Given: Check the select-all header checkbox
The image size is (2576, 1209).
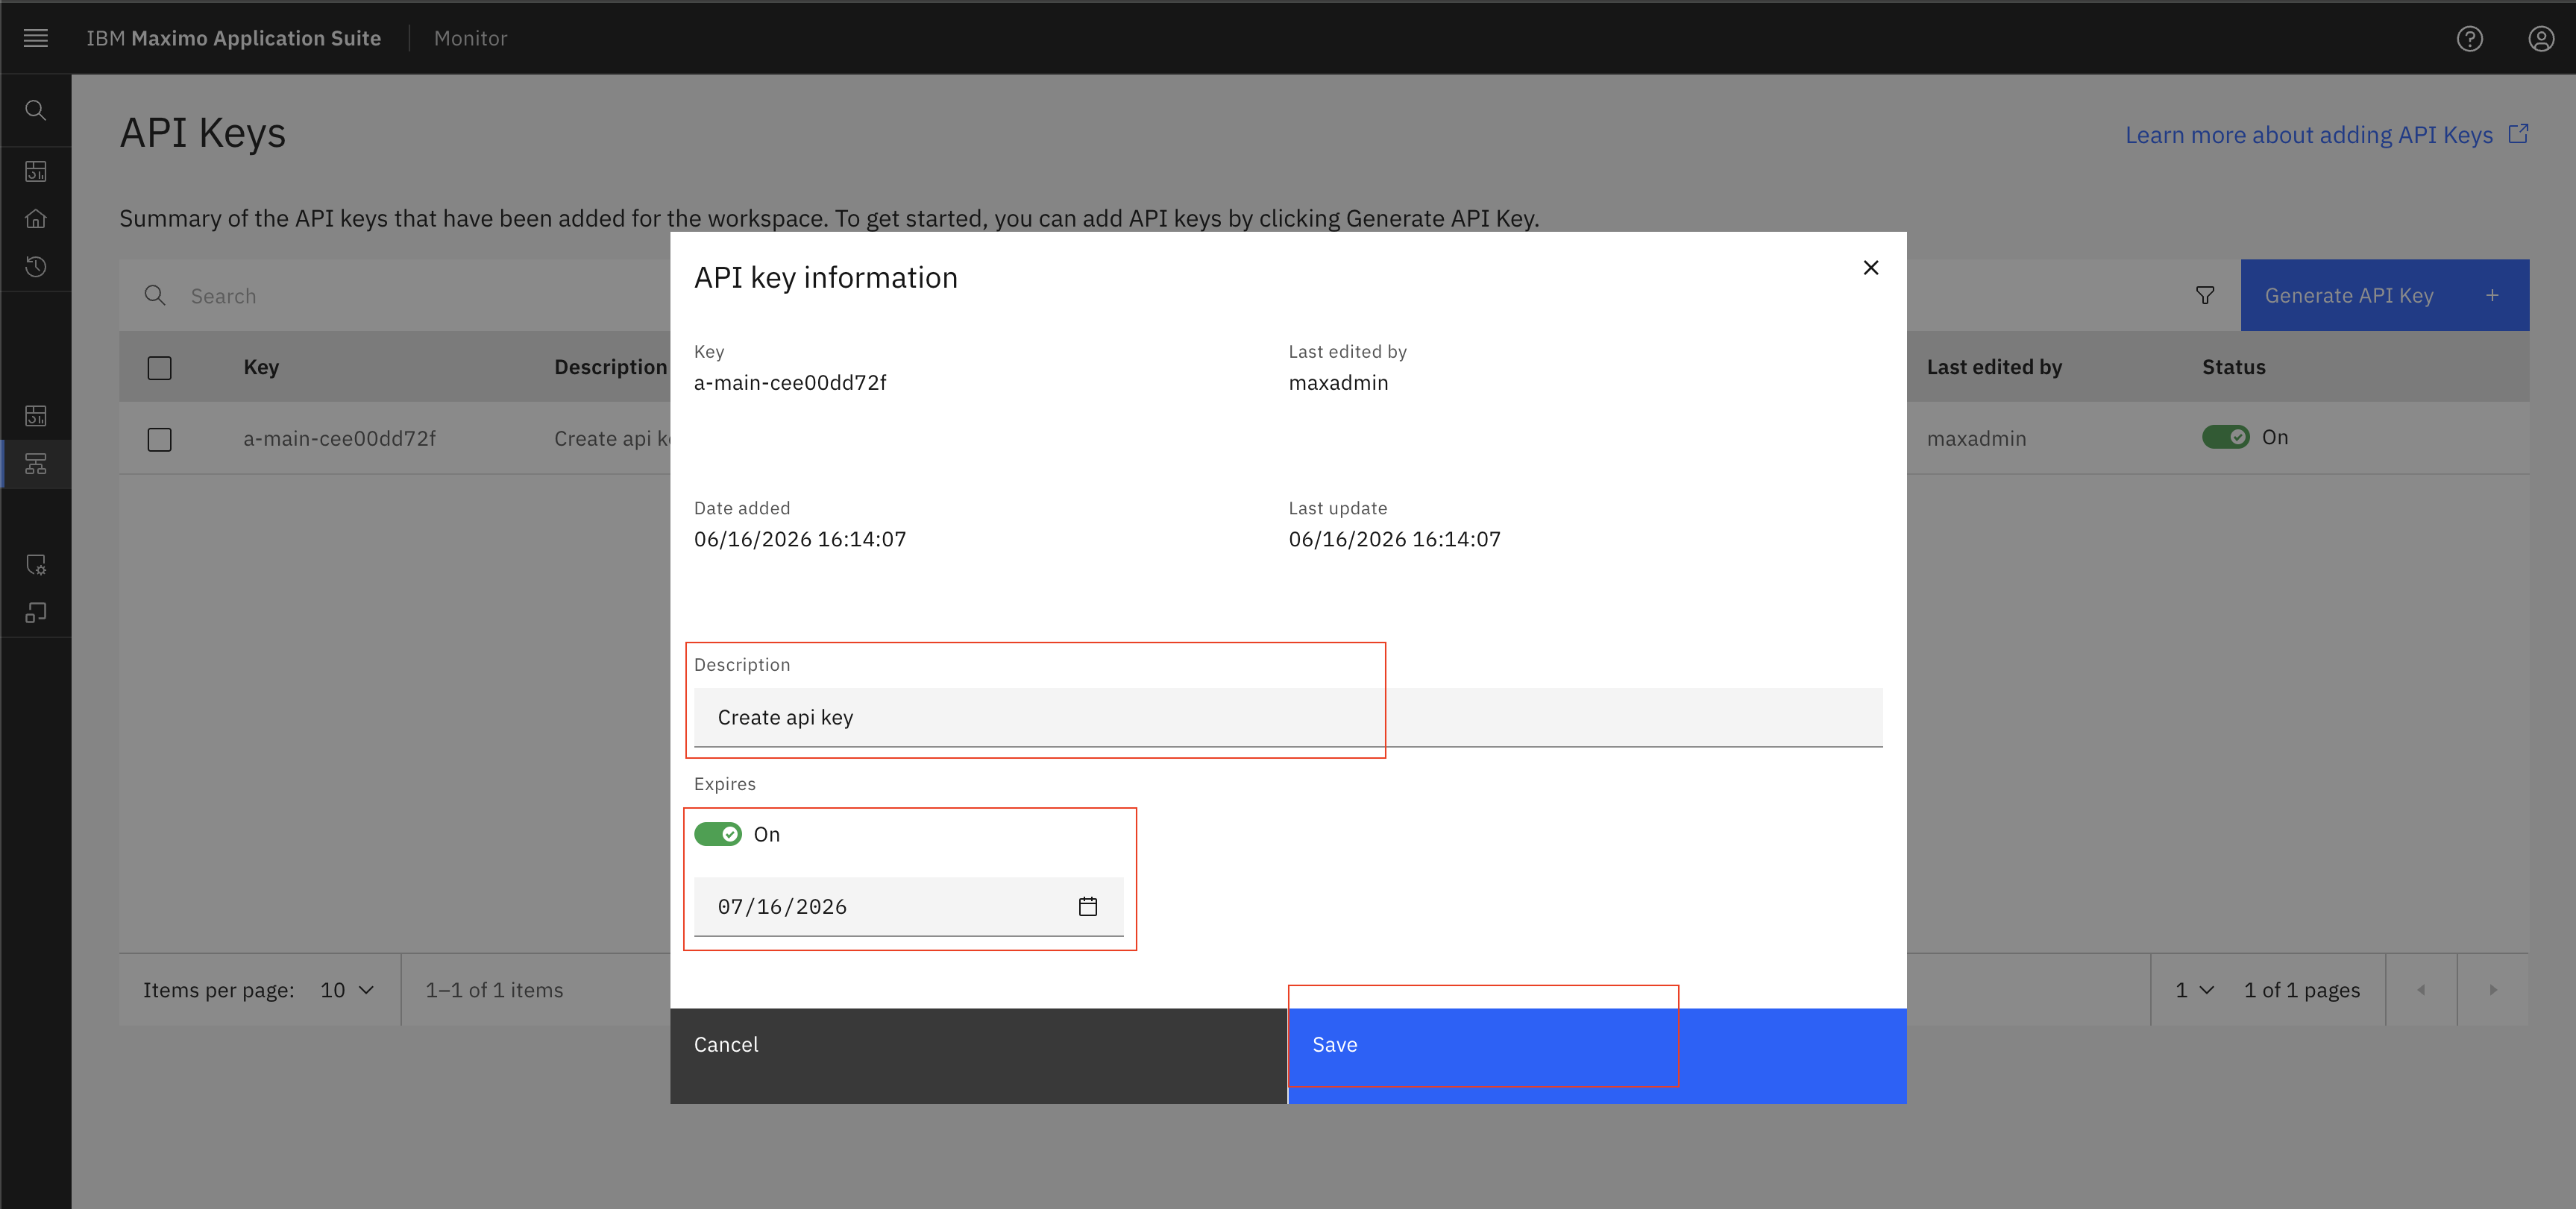Looking at the screenshot, I should click(159, 367).
